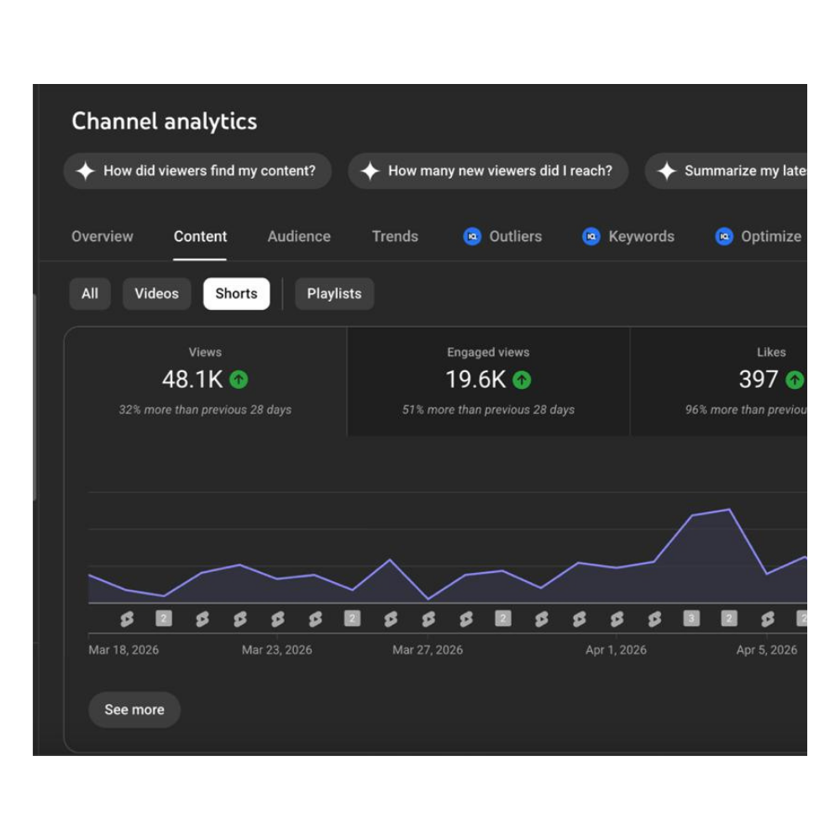Click Shorts publish marker above Mar 27, 2026

(428, 619)
